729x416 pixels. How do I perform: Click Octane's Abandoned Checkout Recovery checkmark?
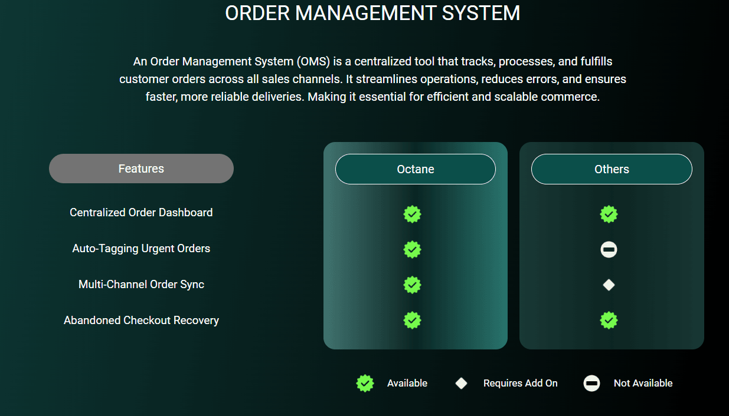tap(412, 321)
